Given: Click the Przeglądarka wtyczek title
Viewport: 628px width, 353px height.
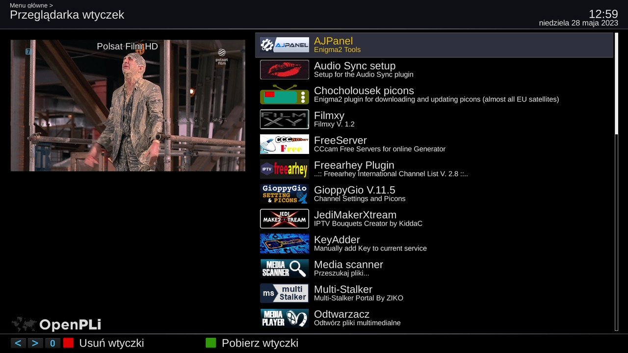Looking at the screenshot, I should tap(67, 15).
